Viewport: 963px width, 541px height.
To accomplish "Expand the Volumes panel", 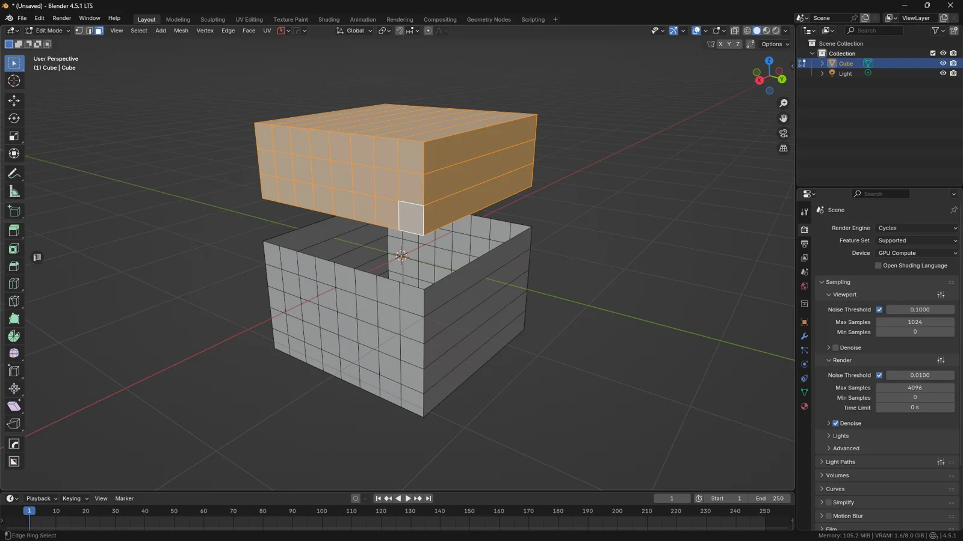I will tap(837, 475).
